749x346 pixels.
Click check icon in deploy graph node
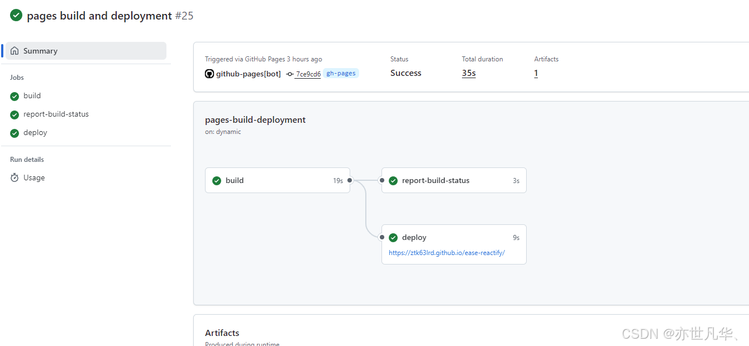tap(393, 238)
